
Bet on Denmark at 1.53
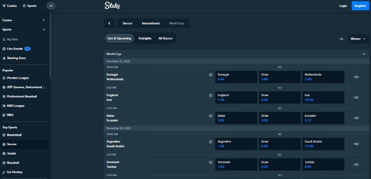236,164
